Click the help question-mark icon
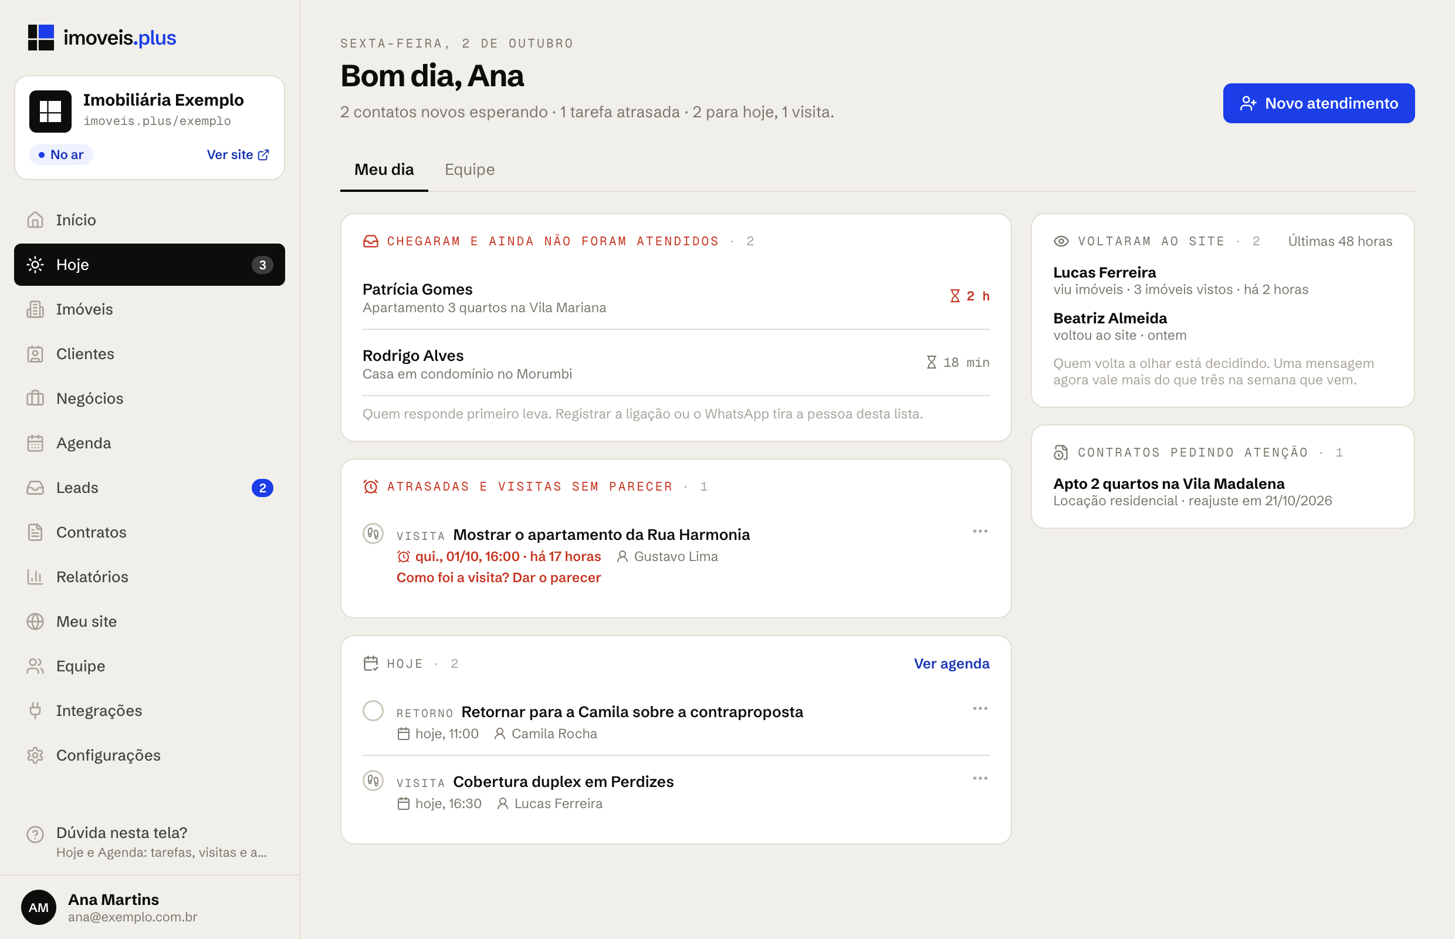The image size is (1455, 939). 35,834
